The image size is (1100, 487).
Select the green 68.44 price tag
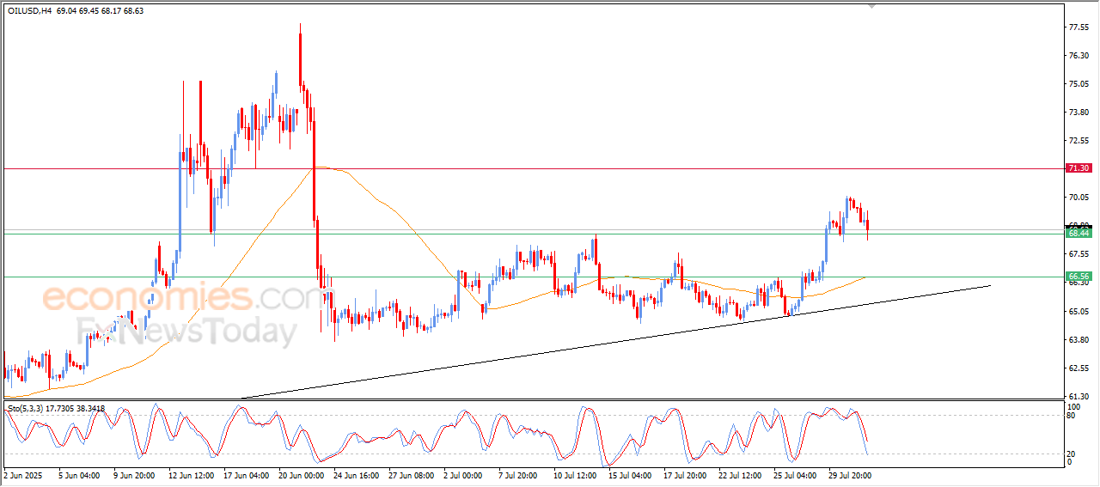(1079, 233)
